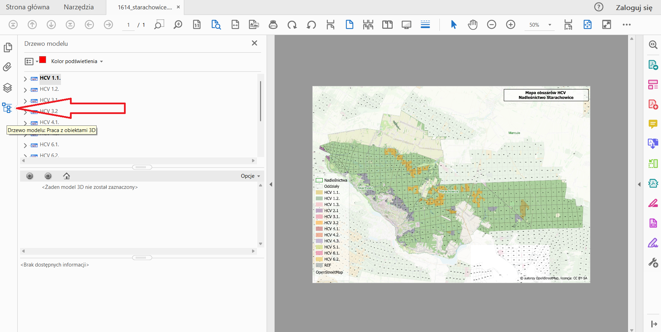This screenshot has height=332, width=661.
Task: Zoom in with the plus button
Action: [x=510, y=25]
